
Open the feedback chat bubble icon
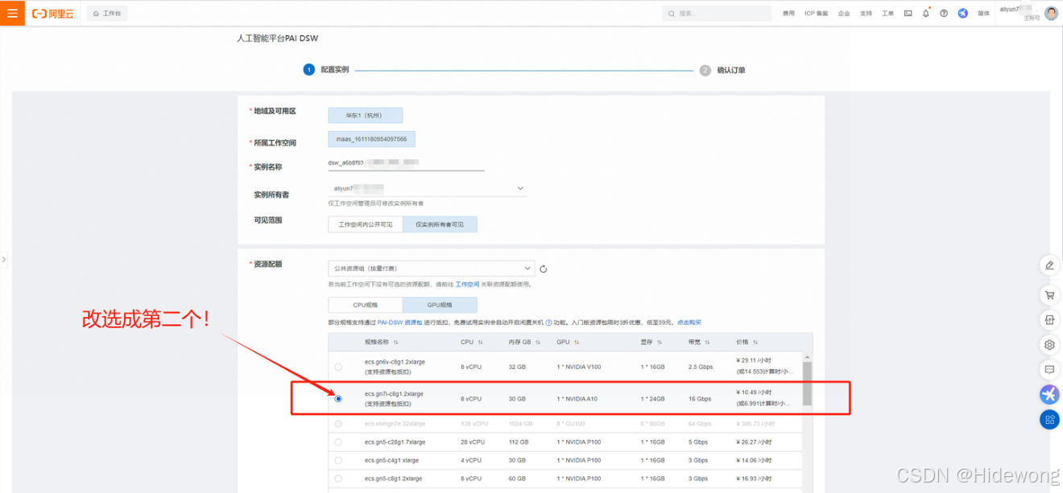point(1049,369)
